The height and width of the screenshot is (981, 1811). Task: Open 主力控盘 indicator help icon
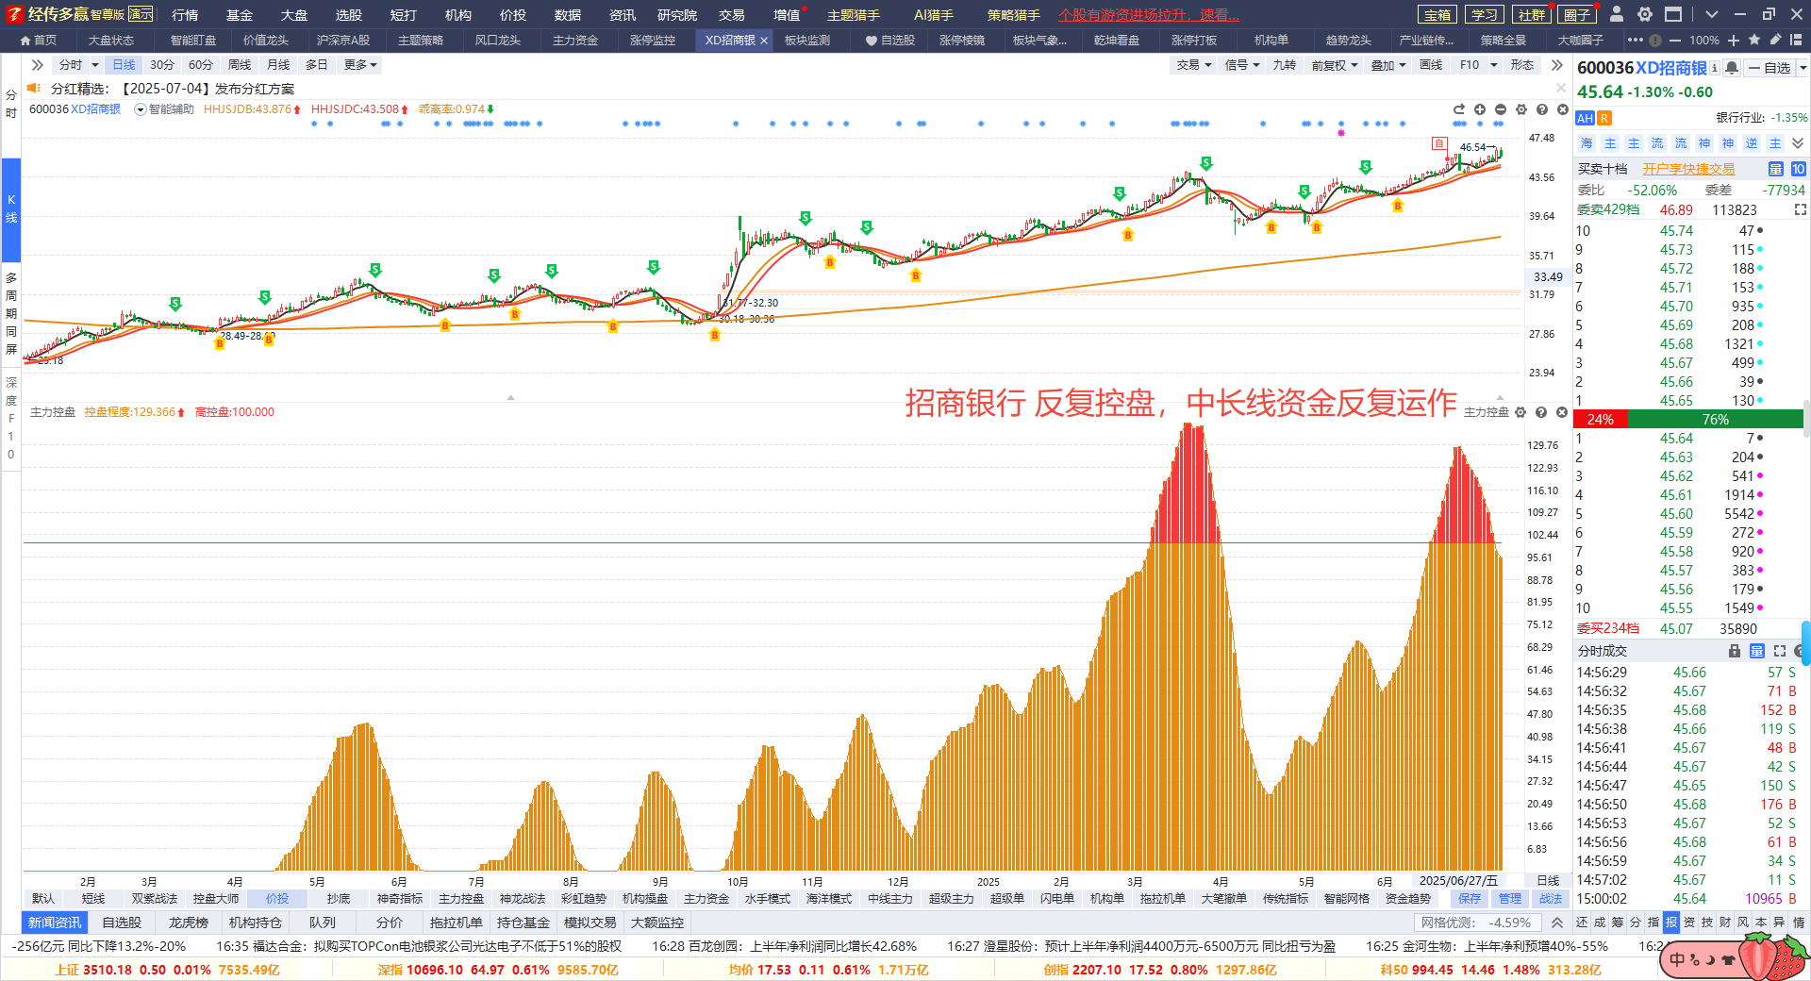pyautogui.click(x=1541, y=412)
